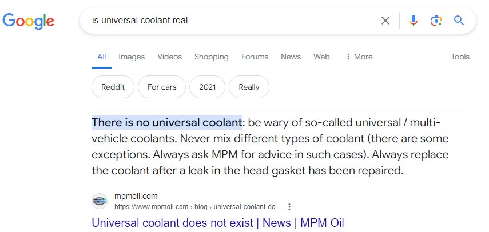
Task: Start voice search with microphone icon
Action: [x=413, y=21]
